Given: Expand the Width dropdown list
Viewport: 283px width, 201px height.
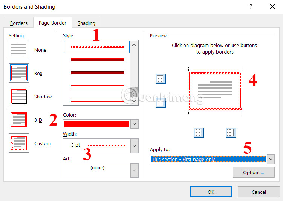Looking at the screenshot, I should pyautogui.click(x=135, y=146).
